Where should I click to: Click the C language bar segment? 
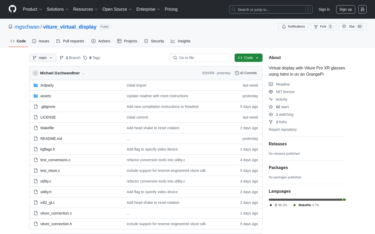[x=305, y=200]
